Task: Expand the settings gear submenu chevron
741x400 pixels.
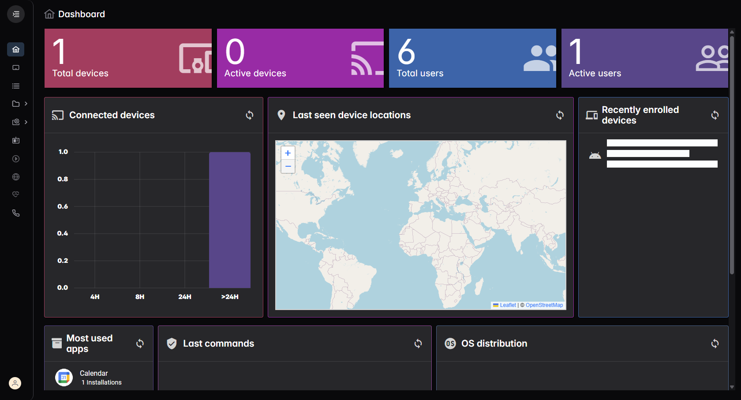Action: [x=26, y=122]
